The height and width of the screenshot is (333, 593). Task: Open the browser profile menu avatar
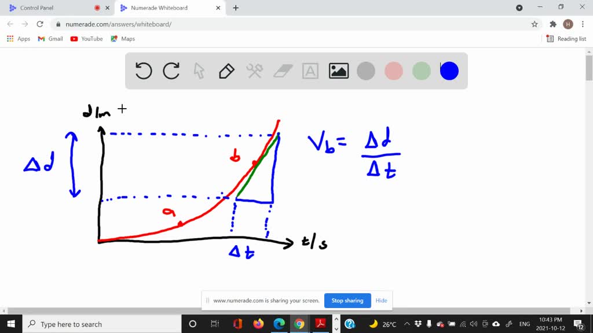coord(568,24)
